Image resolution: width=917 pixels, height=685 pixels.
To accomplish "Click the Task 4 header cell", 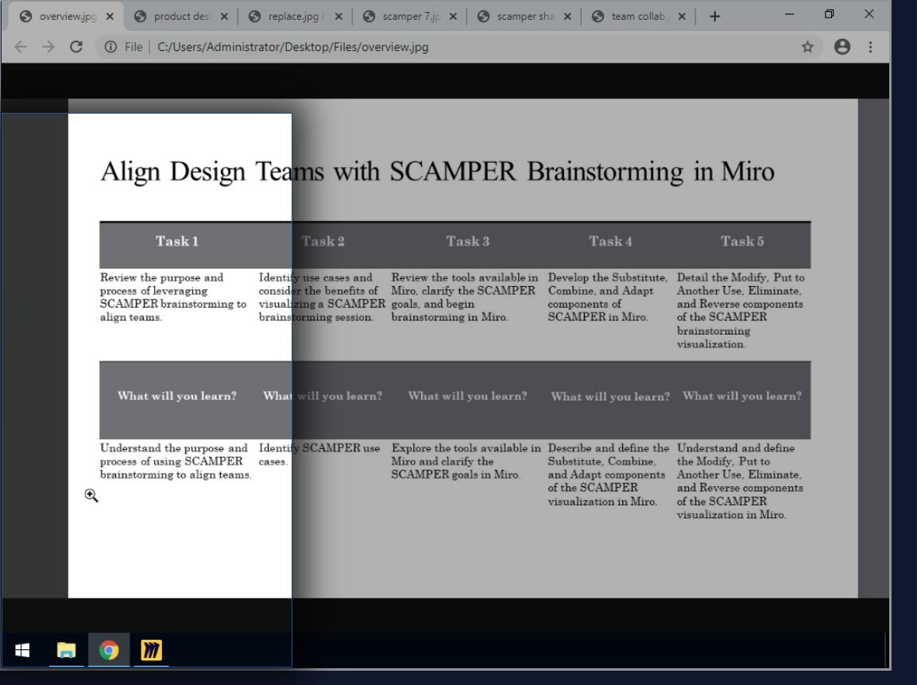I will coord(610,242).
